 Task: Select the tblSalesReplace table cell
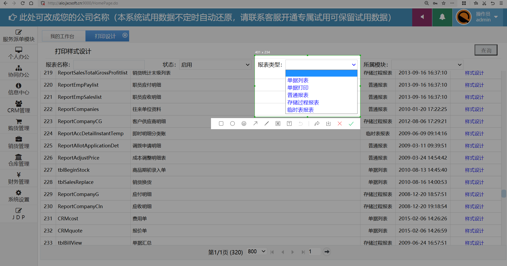pos(93,182)
